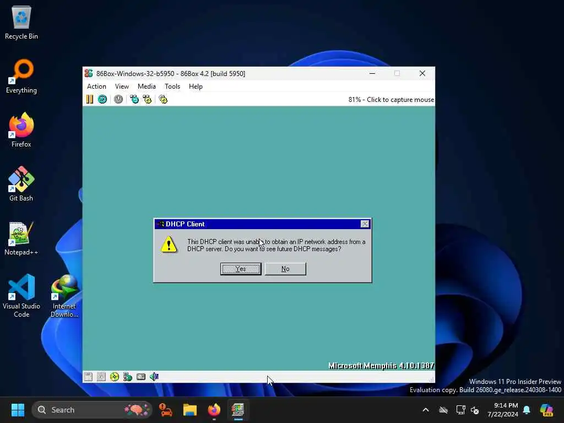Click the network display tray icon
Image resolution: width=564 pixels, height=423 pixels.
click(x=460, y=410)
